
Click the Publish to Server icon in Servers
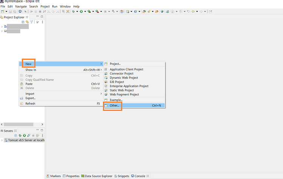(x=37, y=136)
